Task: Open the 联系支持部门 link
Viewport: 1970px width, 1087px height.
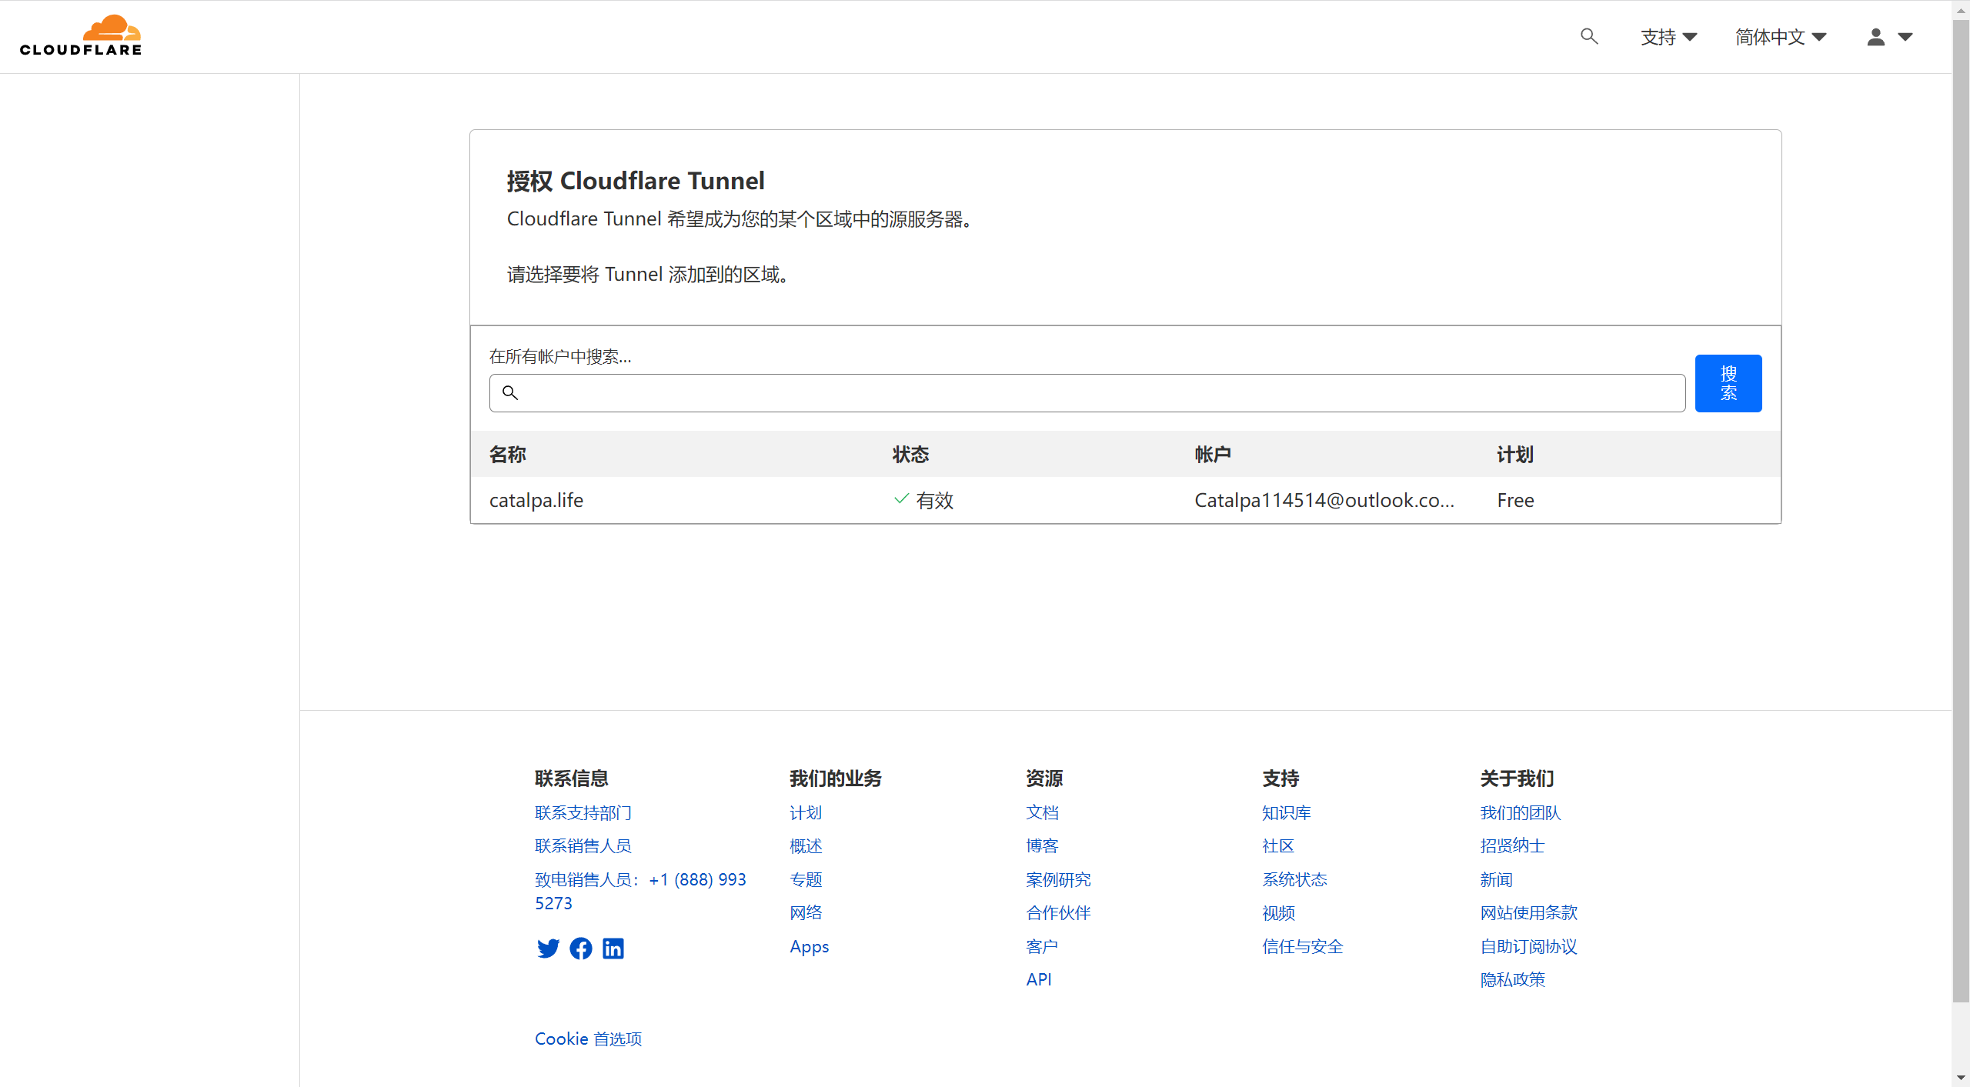Action: coord(583,812)
